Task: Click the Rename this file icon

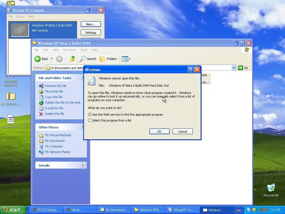Action: [x=41, y=86]
